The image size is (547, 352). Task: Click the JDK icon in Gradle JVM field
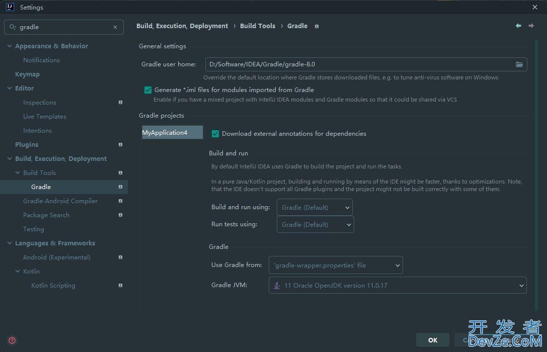(277, 286)
